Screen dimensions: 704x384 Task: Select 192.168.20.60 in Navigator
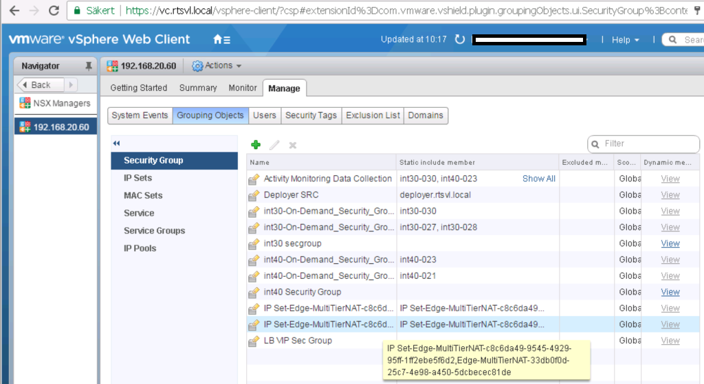(56, 127)
